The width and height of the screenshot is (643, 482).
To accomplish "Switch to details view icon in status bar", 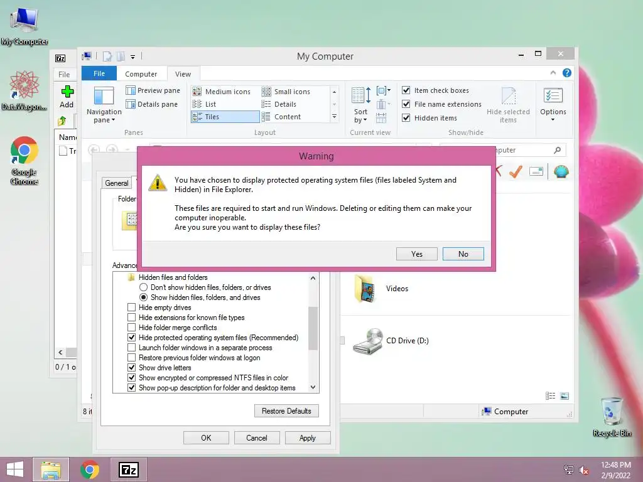I will 550,395.
